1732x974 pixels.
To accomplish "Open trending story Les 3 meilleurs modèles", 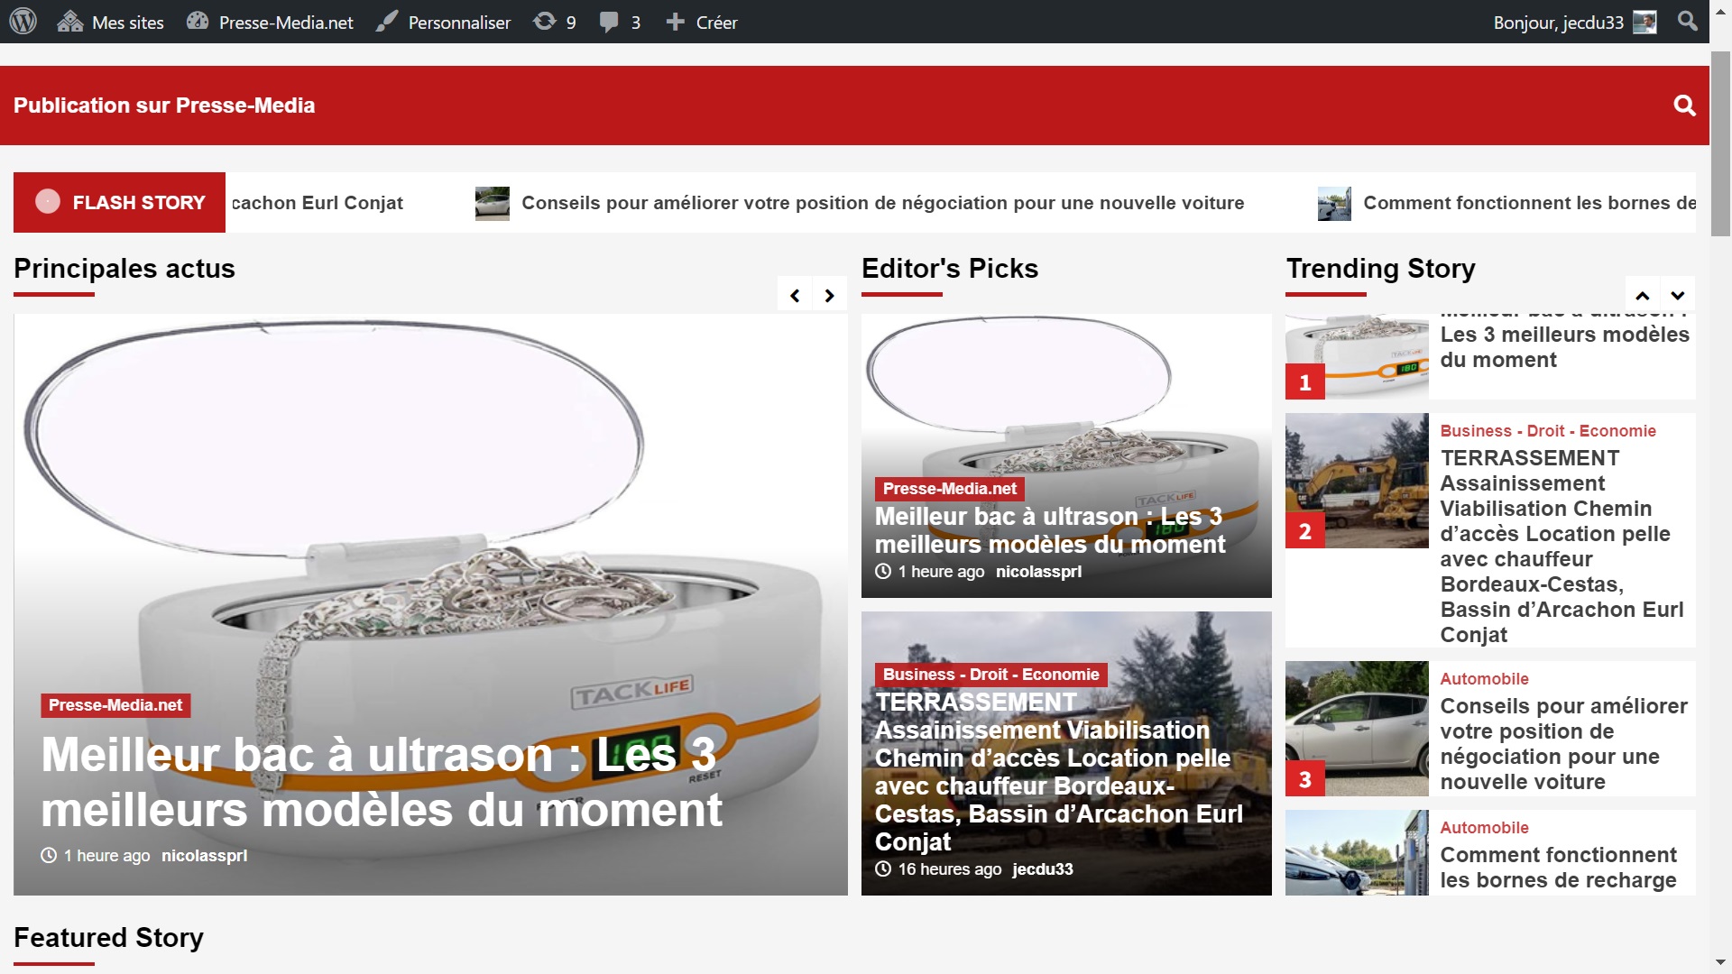I will (x=1564, y=347).
